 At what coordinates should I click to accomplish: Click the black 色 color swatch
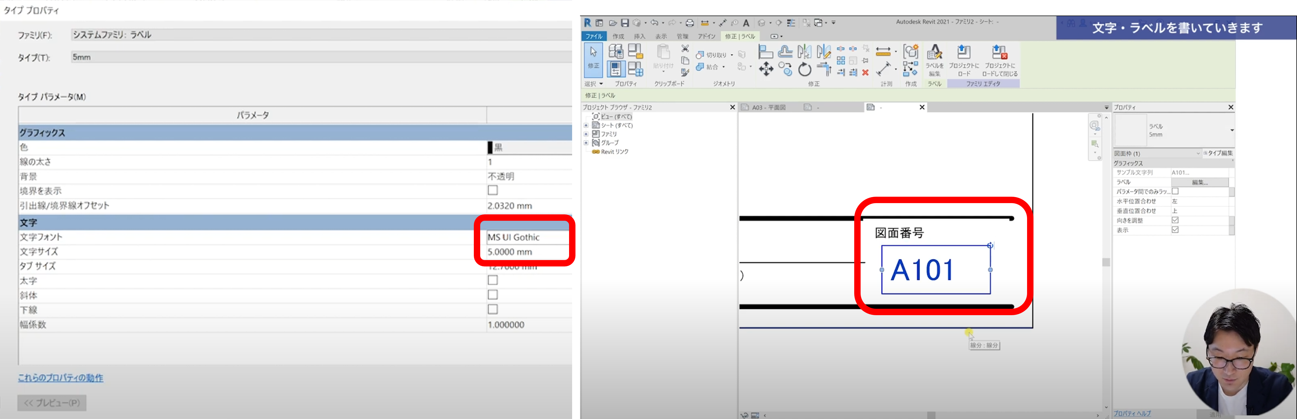pyautogui.click(x=490, y=148)
